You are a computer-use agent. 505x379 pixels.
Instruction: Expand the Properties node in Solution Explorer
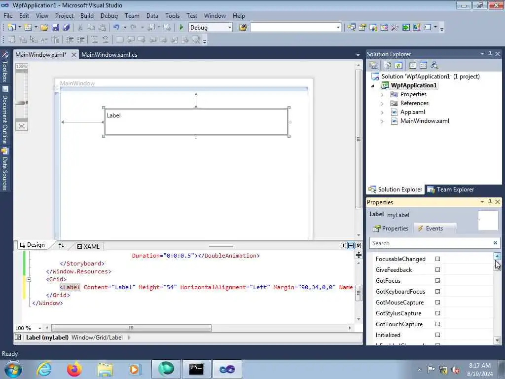pos(382,95)
